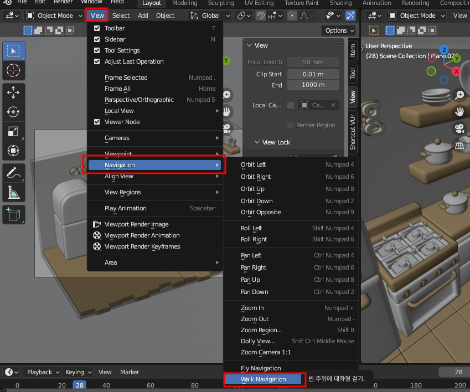The width and height of the screenshot is (470, 392).
Task: Toggle Viewer Node checkbox
Action: (97, 122)
